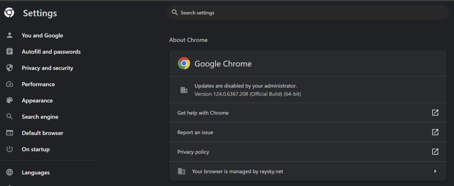Click the person icon for You and Google
Screen dimensions: 454x186
click(9, 35)
